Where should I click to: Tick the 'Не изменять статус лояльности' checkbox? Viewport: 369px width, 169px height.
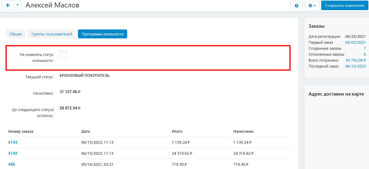63,54
